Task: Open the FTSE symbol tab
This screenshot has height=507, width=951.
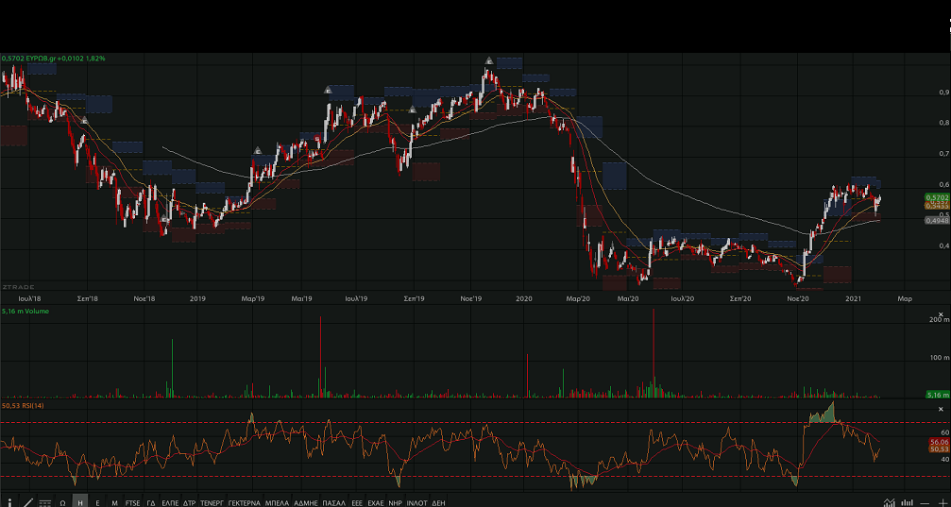Action: (x=132, y=502)
